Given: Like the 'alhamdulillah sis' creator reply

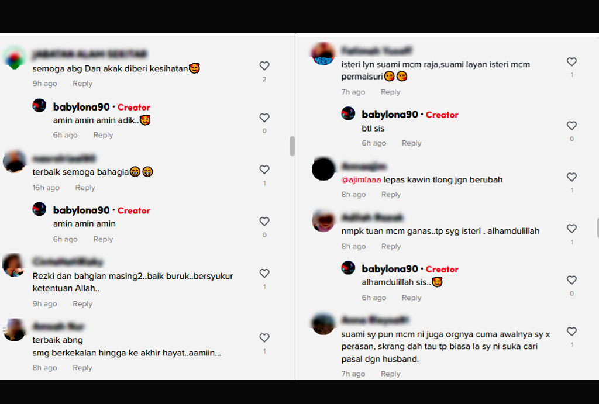Looking at the screenshot, I should [x=572, y=280].
